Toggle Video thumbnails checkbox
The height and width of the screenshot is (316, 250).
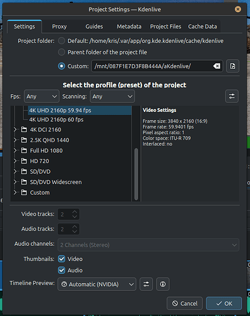pos(61,259)
